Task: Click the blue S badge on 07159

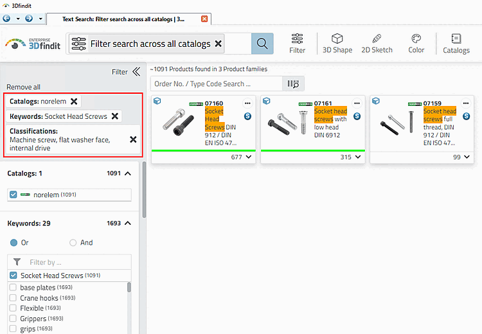Action: click(x=467, y=116)
